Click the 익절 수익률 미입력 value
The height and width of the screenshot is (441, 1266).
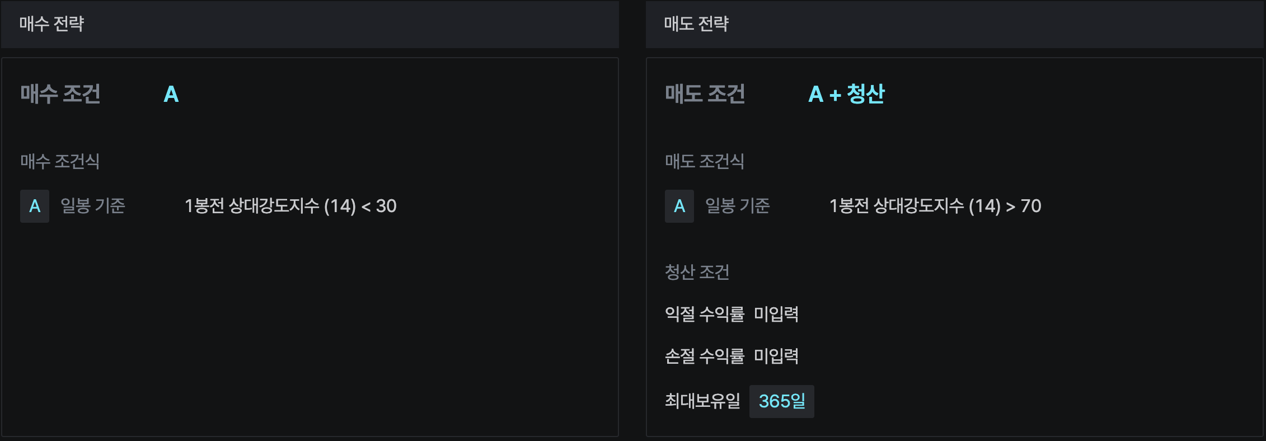(776, 314)
